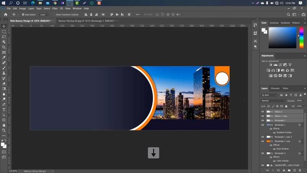This screenshot has width=307, height=173.
Task: Open the History panel icon
Action: 255,25
